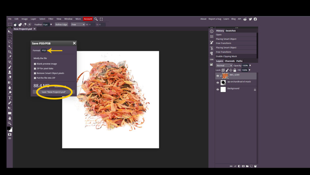
Task: Enable the Blank preview image checkbox
Action: (35, 64)
